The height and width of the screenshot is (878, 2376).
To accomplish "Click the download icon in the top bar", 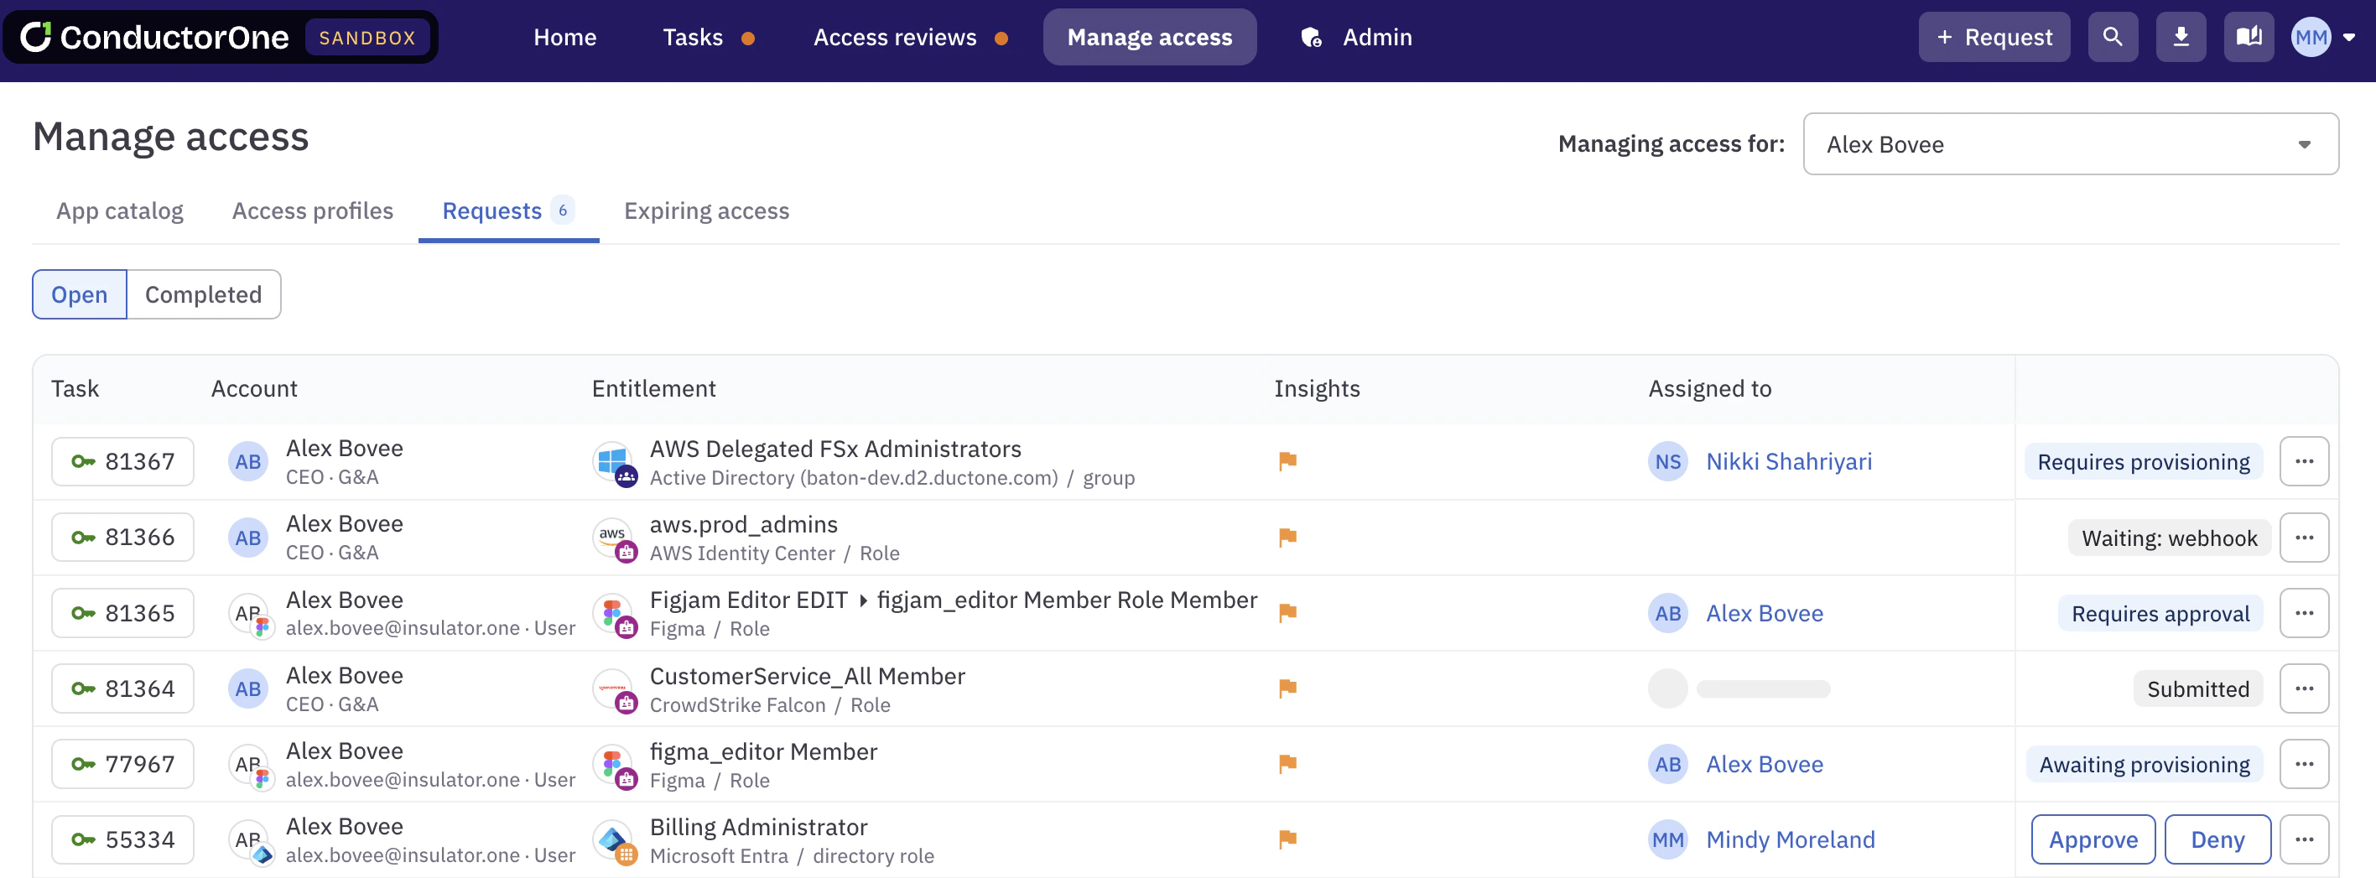I will click(x=2181, y=37).
